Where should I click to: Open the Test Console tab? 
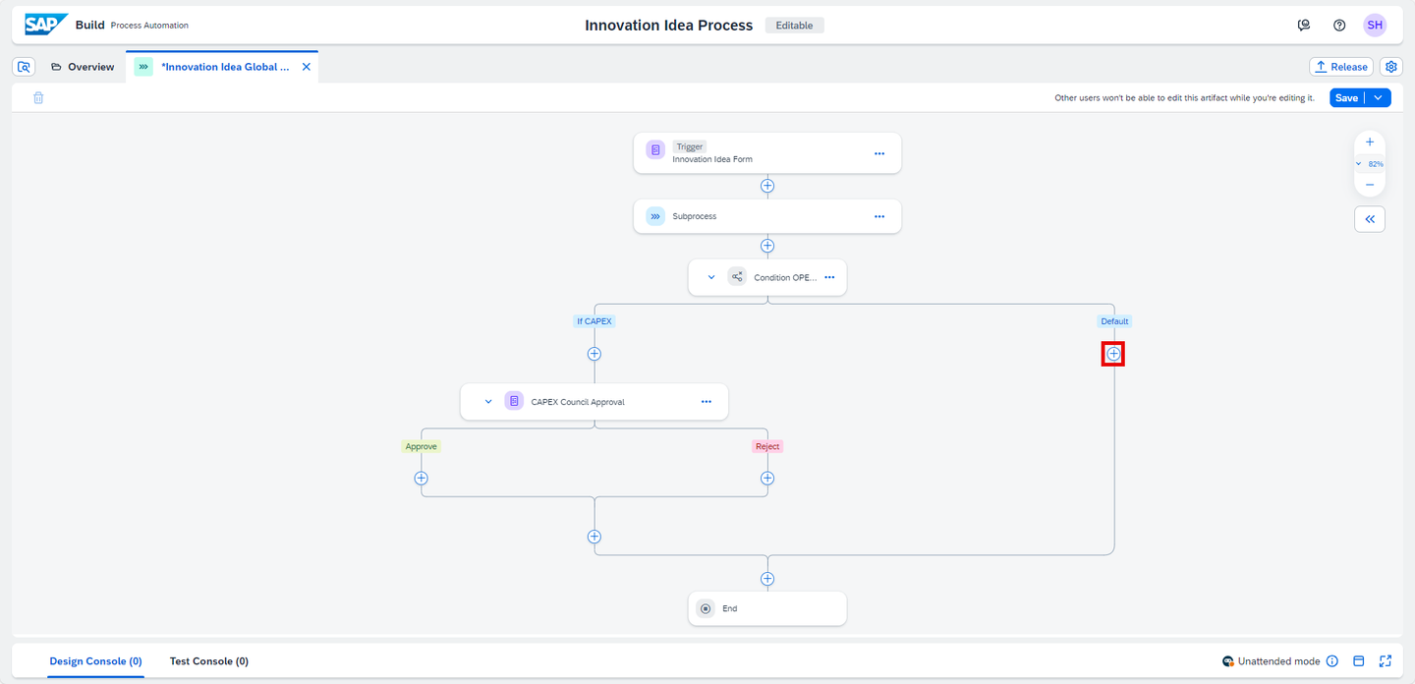pyautogui.click(x=209, y=661)
